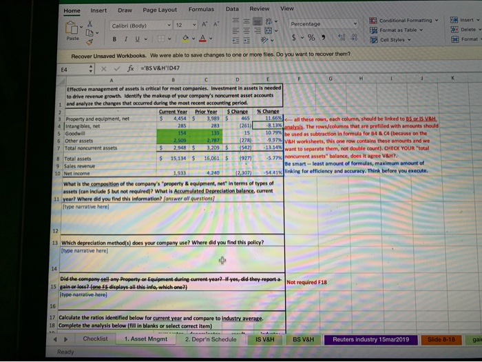Select the 2. Depr'n Schedule sheet tab
The height and width of the screenshot is (362, 482).
tap(211, 339)
